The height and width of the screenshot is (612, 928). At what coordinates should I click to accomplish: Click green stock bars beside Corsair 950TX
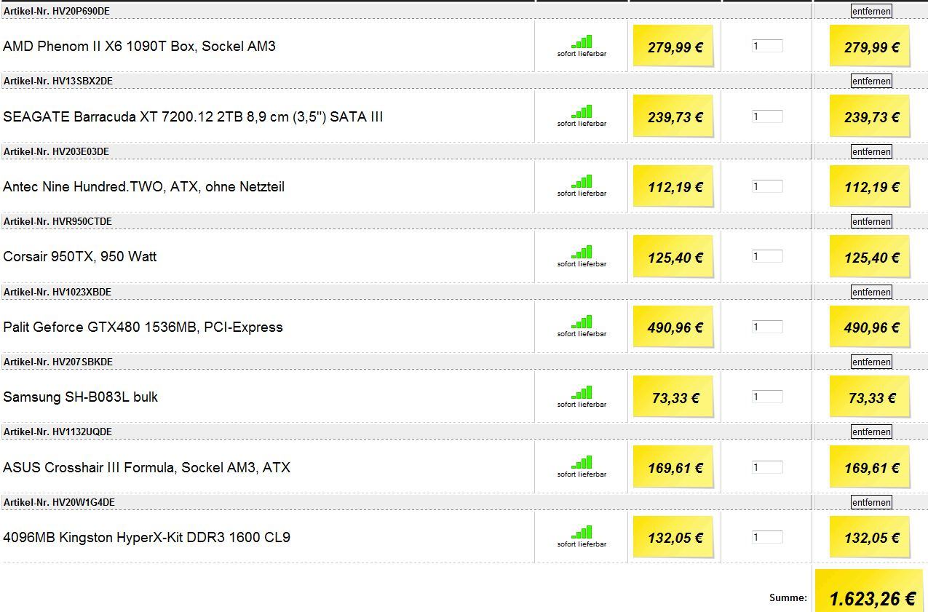582,253
